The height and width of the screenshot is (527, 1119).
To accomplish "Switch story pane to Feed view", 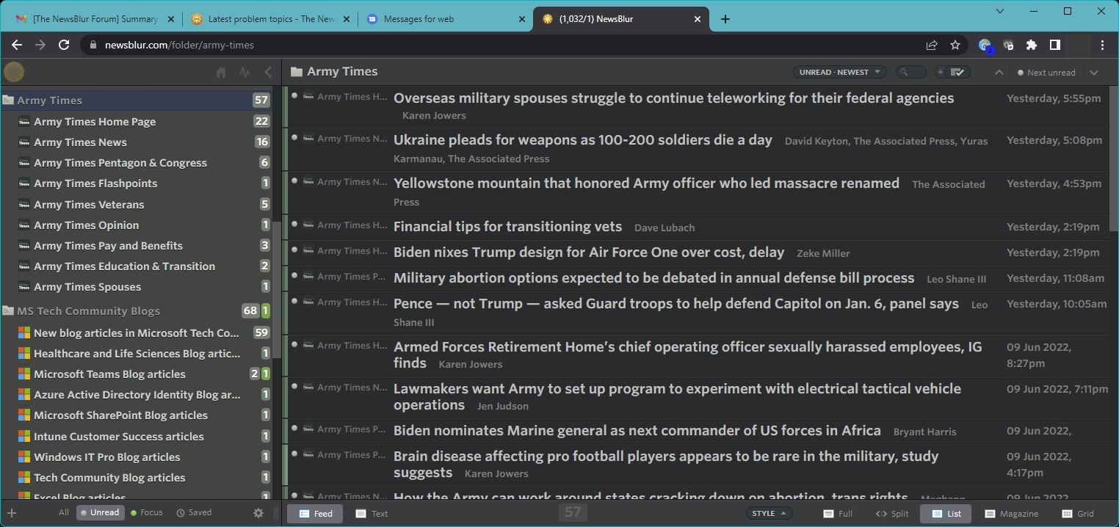I will pyautogui.click(x=315, y=513).
